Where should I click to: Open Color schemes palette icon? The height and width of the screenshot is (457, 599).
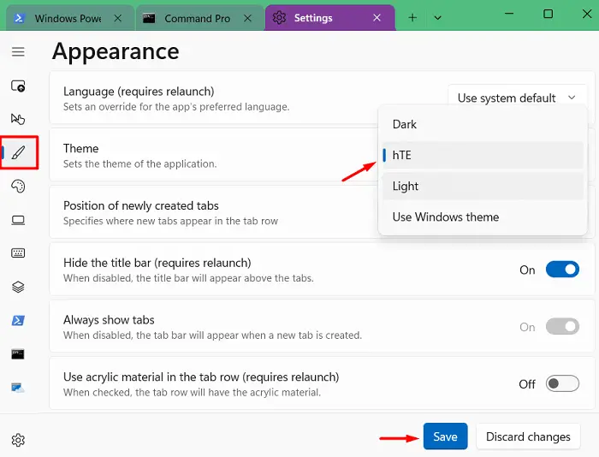(x=18, y=186)
